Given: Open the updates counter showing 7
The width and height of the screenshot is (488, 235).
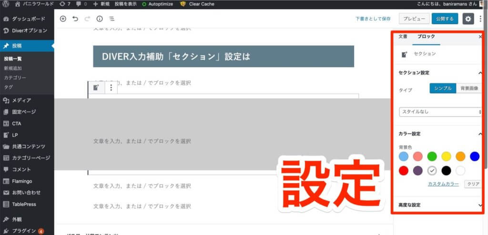Looking at the screenshot, I should coord(65,4).
